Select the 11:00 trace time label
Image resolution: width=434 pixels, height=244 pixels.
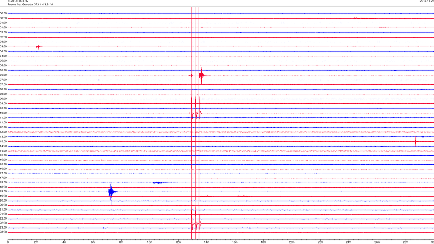3,118
